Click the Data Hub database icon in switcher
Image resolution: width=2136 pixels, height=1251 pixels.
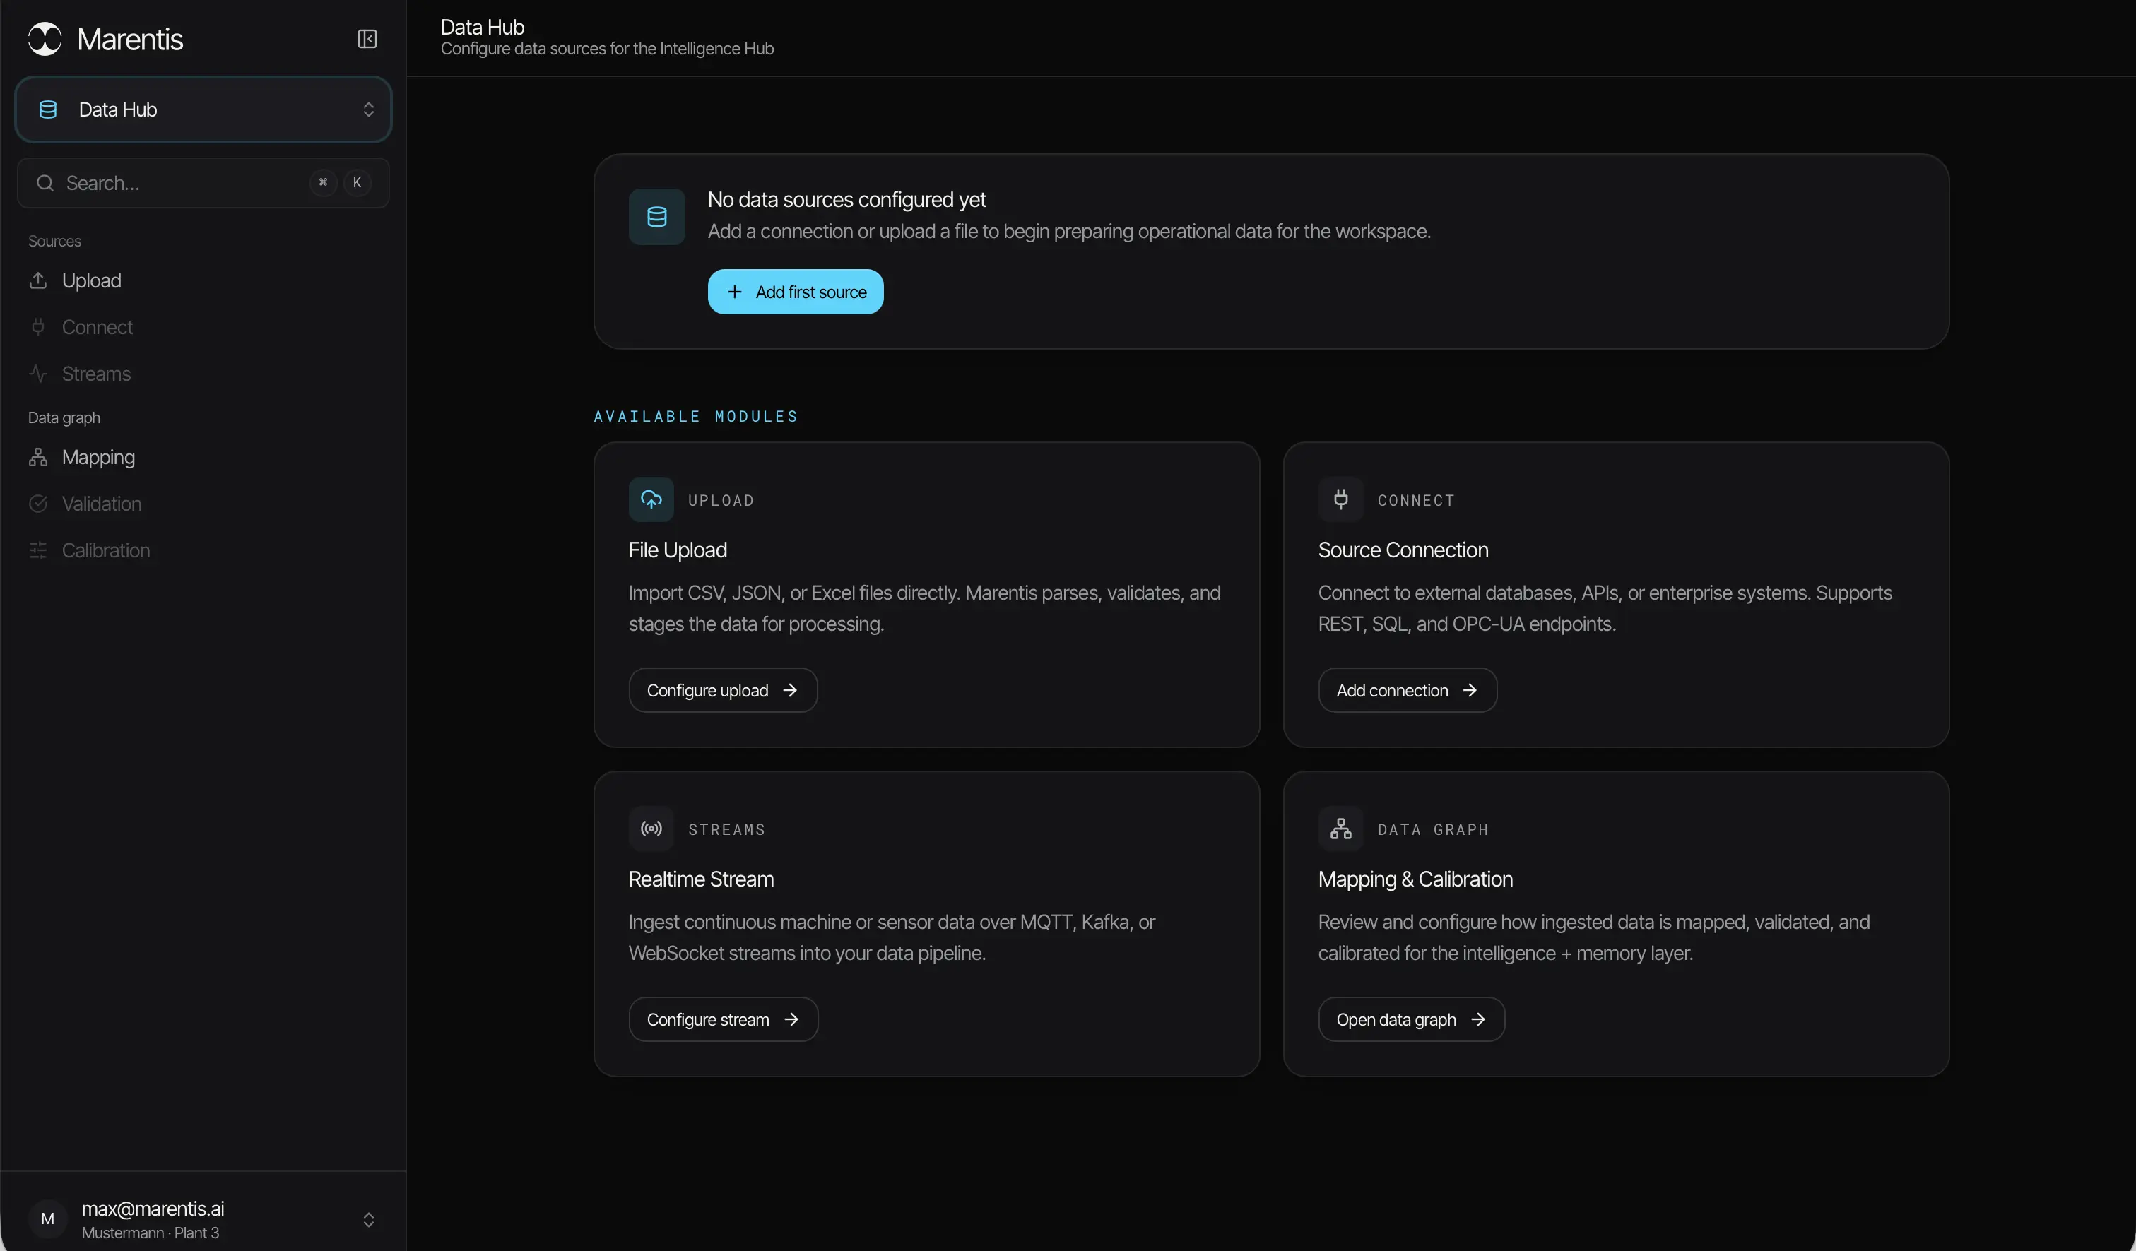(x=48, y=109)
